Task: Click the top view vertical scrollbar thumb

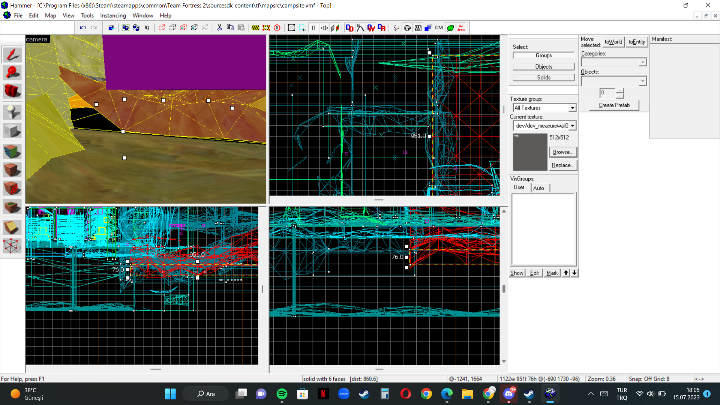Action: point(504,109)
